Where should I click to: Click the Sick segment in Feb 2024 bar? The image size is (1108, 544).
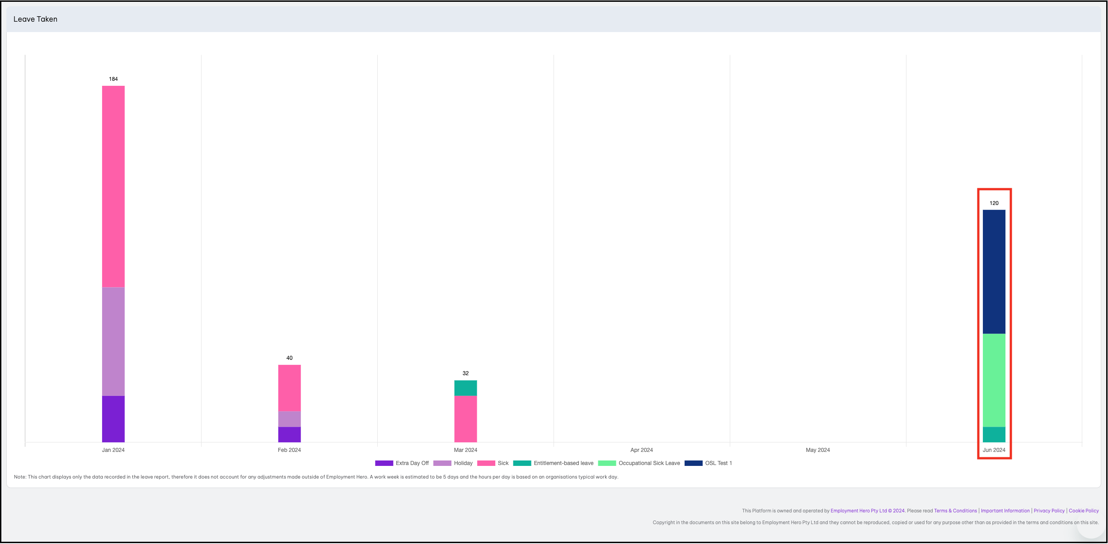(289, 388)
